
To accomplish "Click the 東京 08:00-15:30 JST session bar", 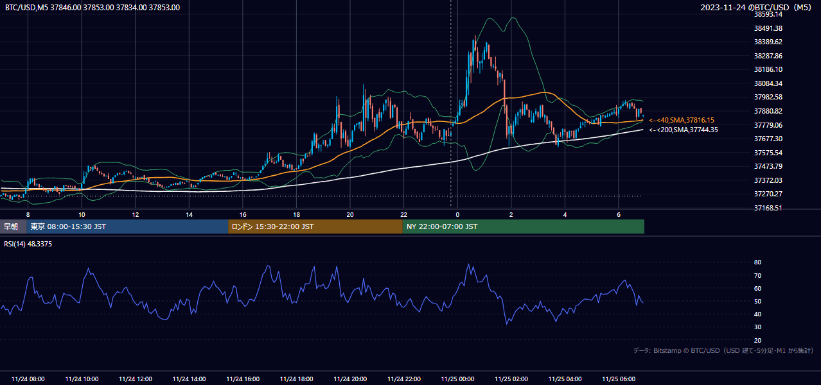I will click(x=127, y=227).
